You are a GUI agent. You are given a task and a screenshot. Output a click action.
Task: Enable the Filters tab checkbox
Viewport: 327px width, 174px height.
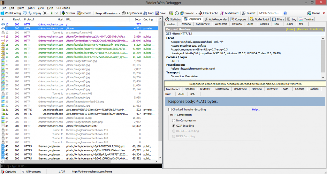point(274,19)
